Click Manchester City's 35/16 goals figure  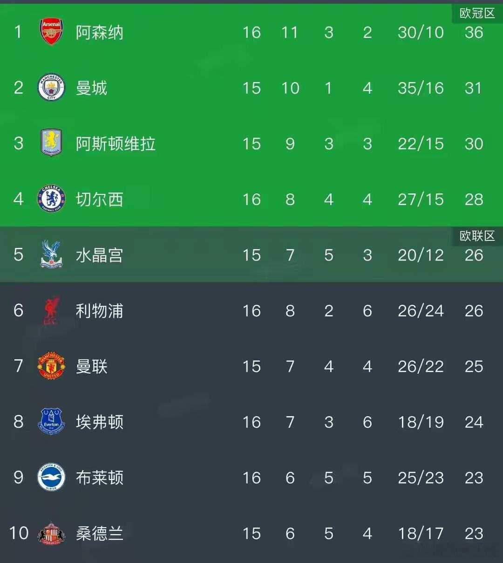pyautogui.click(x=421, y=88)
